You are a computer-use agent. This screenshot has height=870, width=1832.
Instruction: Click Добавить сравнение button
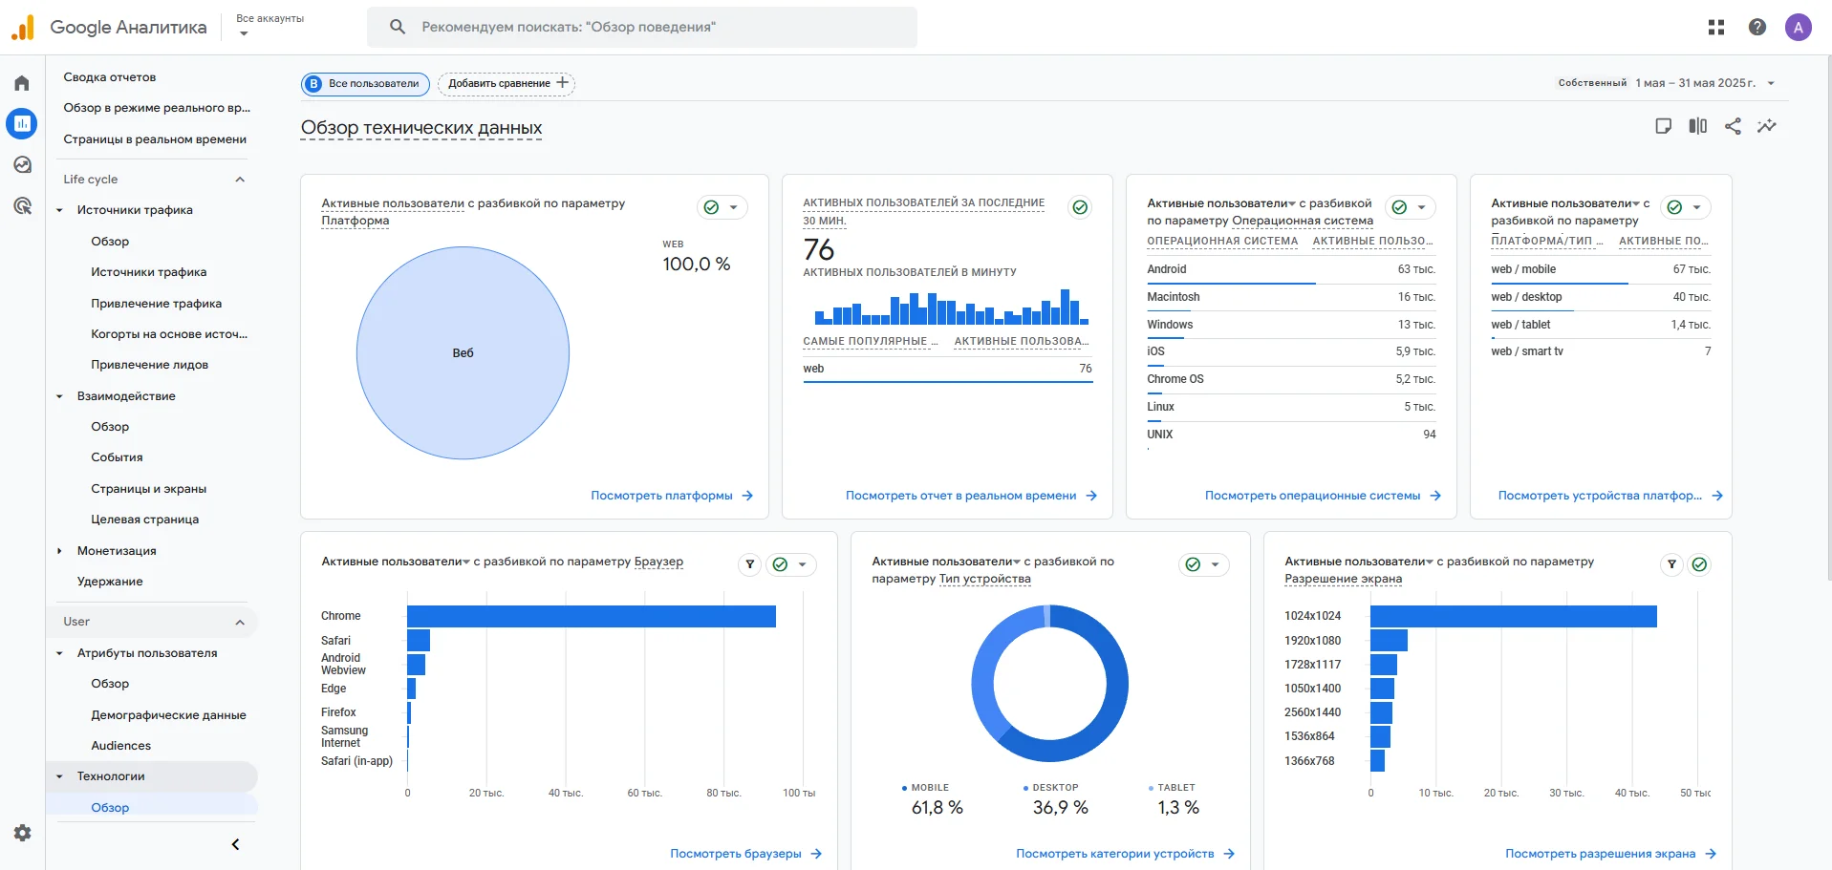(x=506, y=83)
